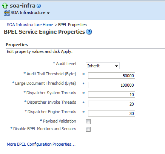This screenshot has height=154, width=165.
Task: Edit the Dispatcher Engine Threads value
Action: (111, 113)
